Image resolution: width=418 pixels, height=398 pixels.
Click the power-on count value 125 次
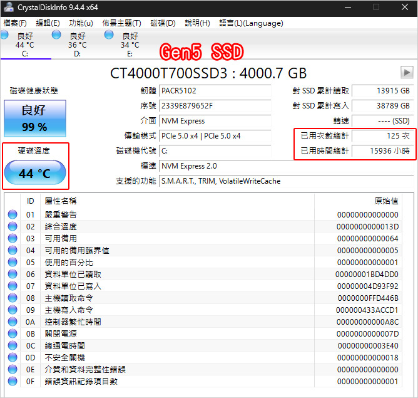point(383,136)
